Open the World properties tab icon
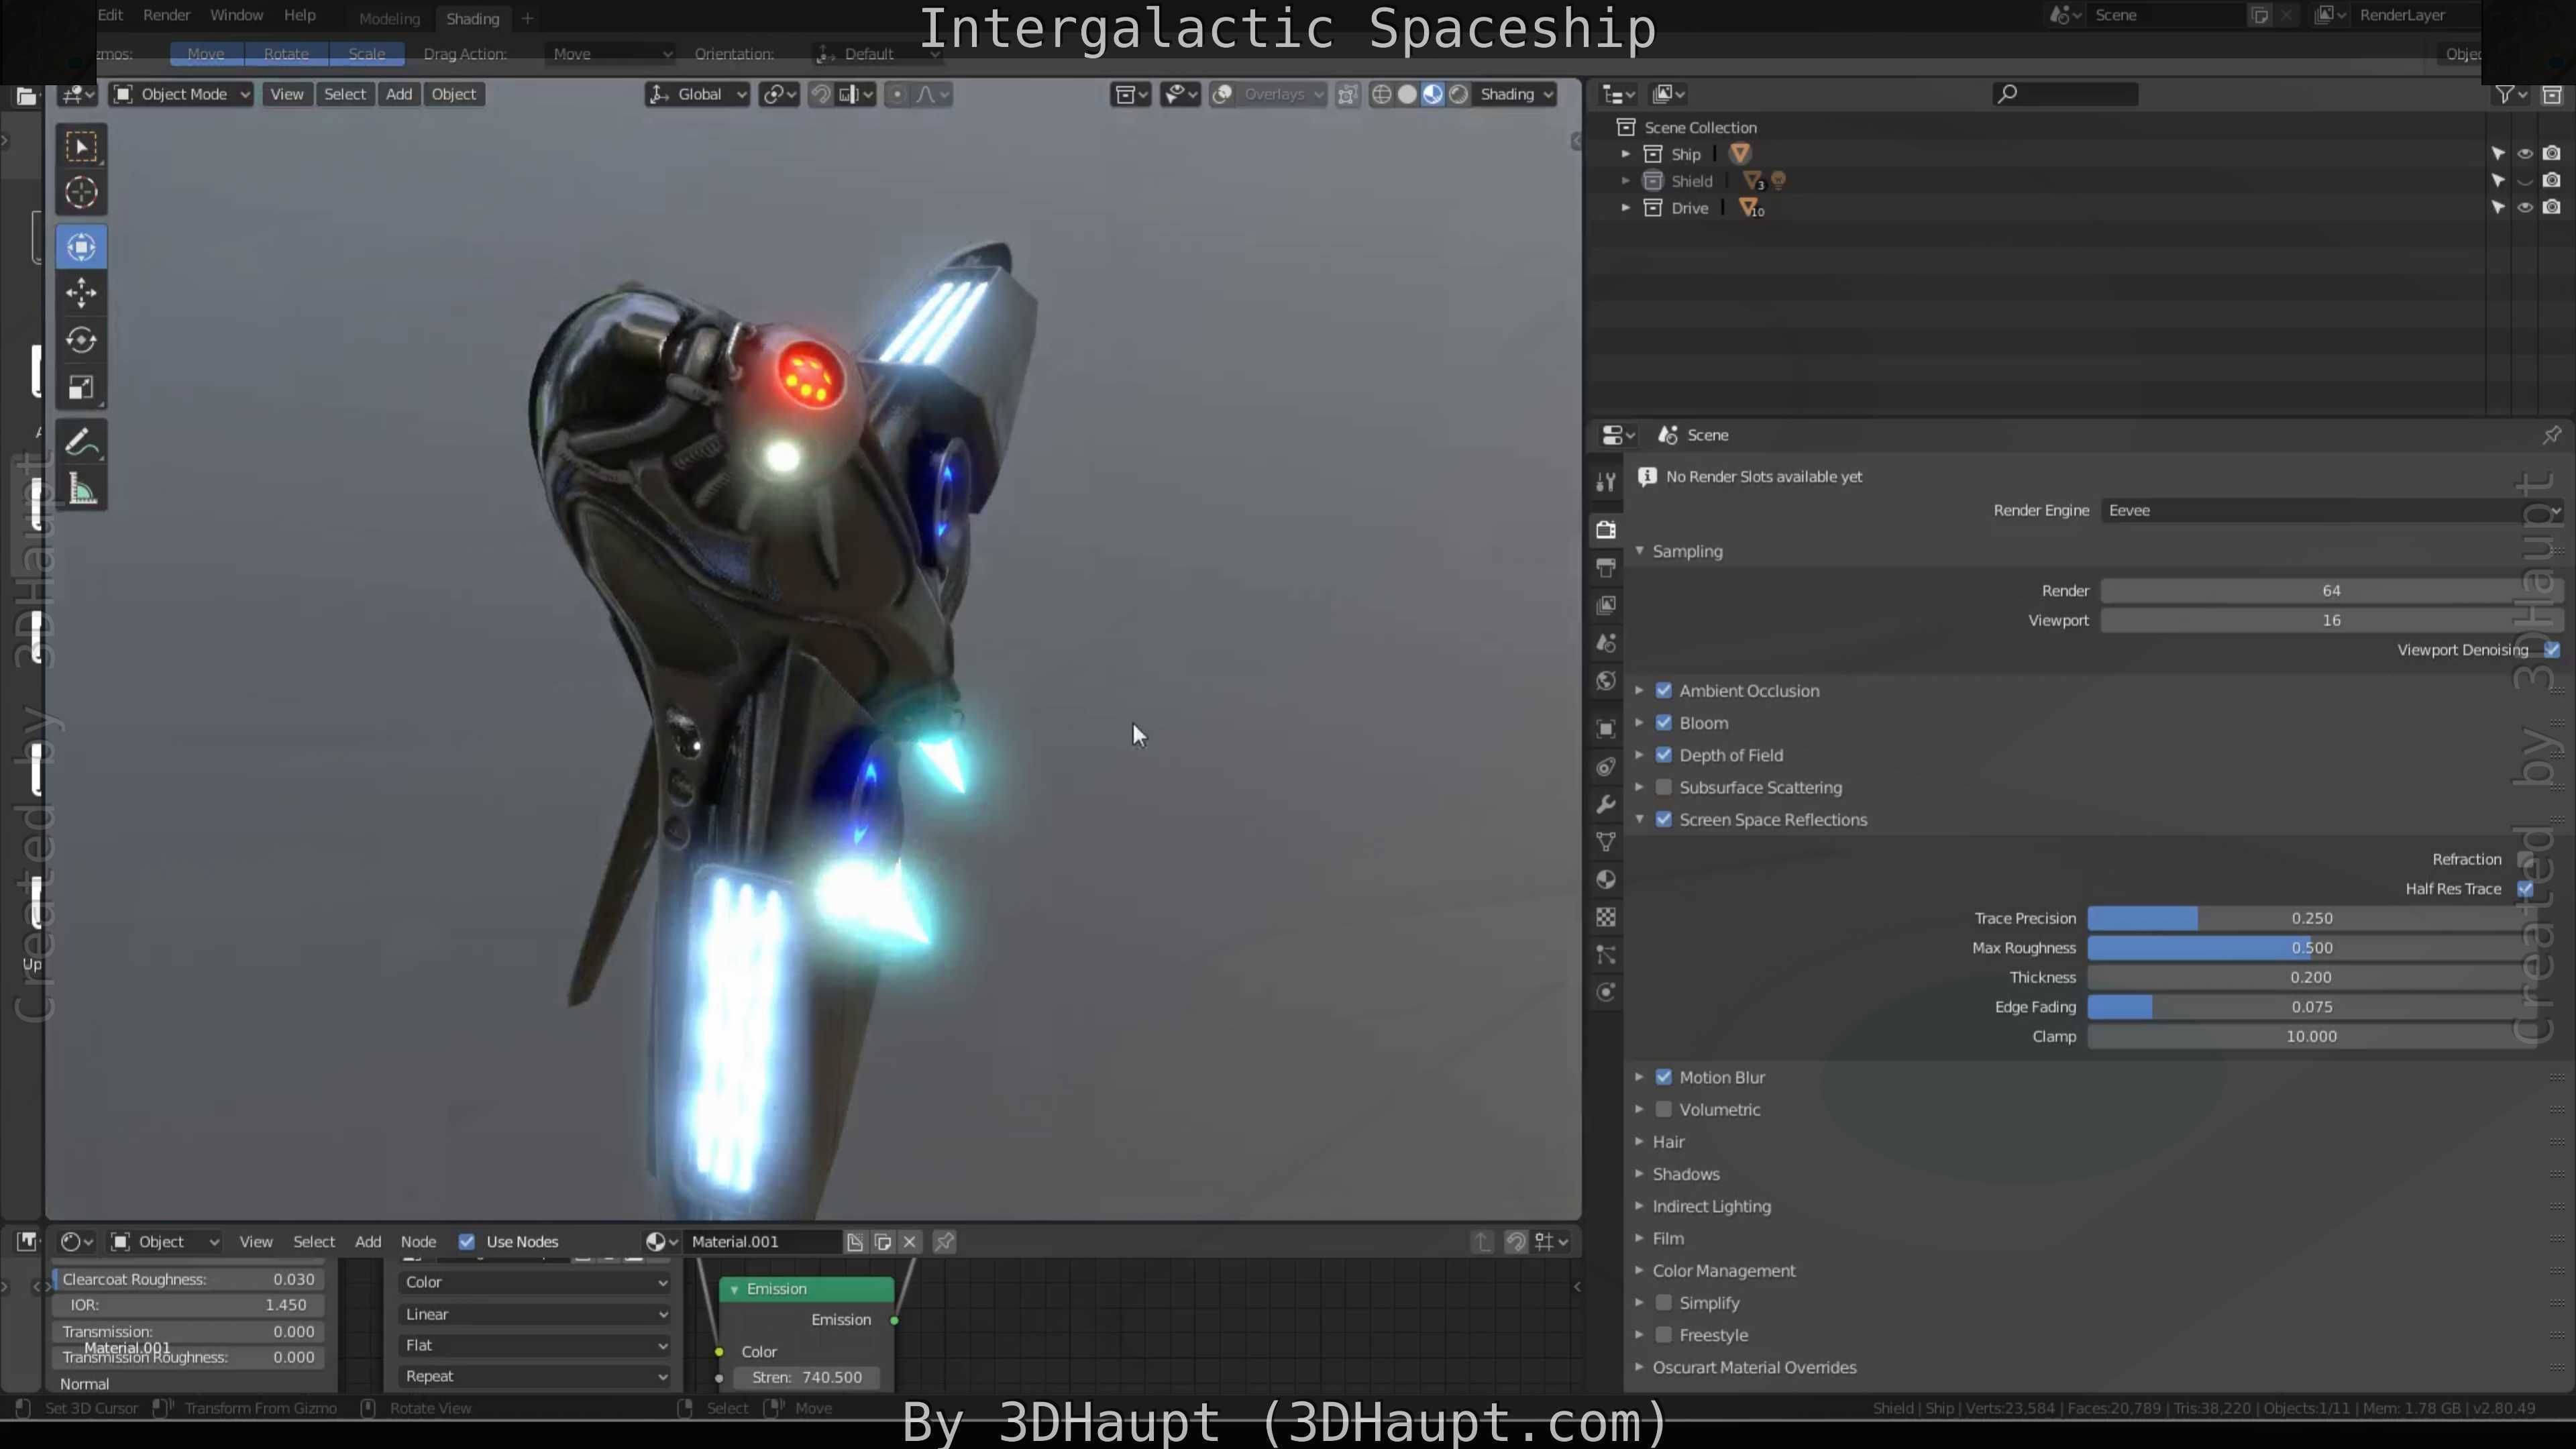 pyautogui.click(x=1606, y=681)
